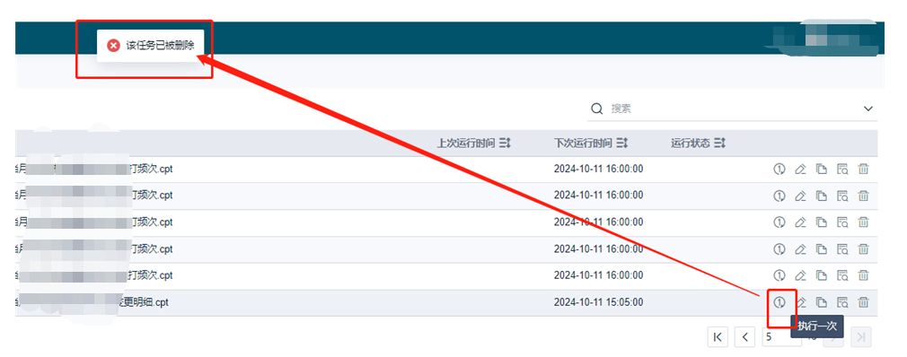Sort by 下次运行时间 column
This screenshot has height=357, width=907.
pos(622,143)
